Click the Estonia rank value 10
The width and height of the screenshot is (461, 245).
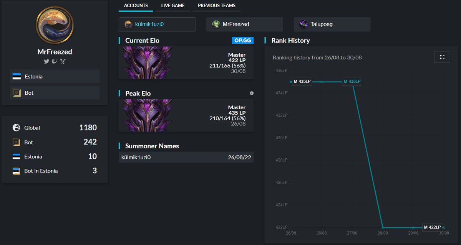click(92, 156)
